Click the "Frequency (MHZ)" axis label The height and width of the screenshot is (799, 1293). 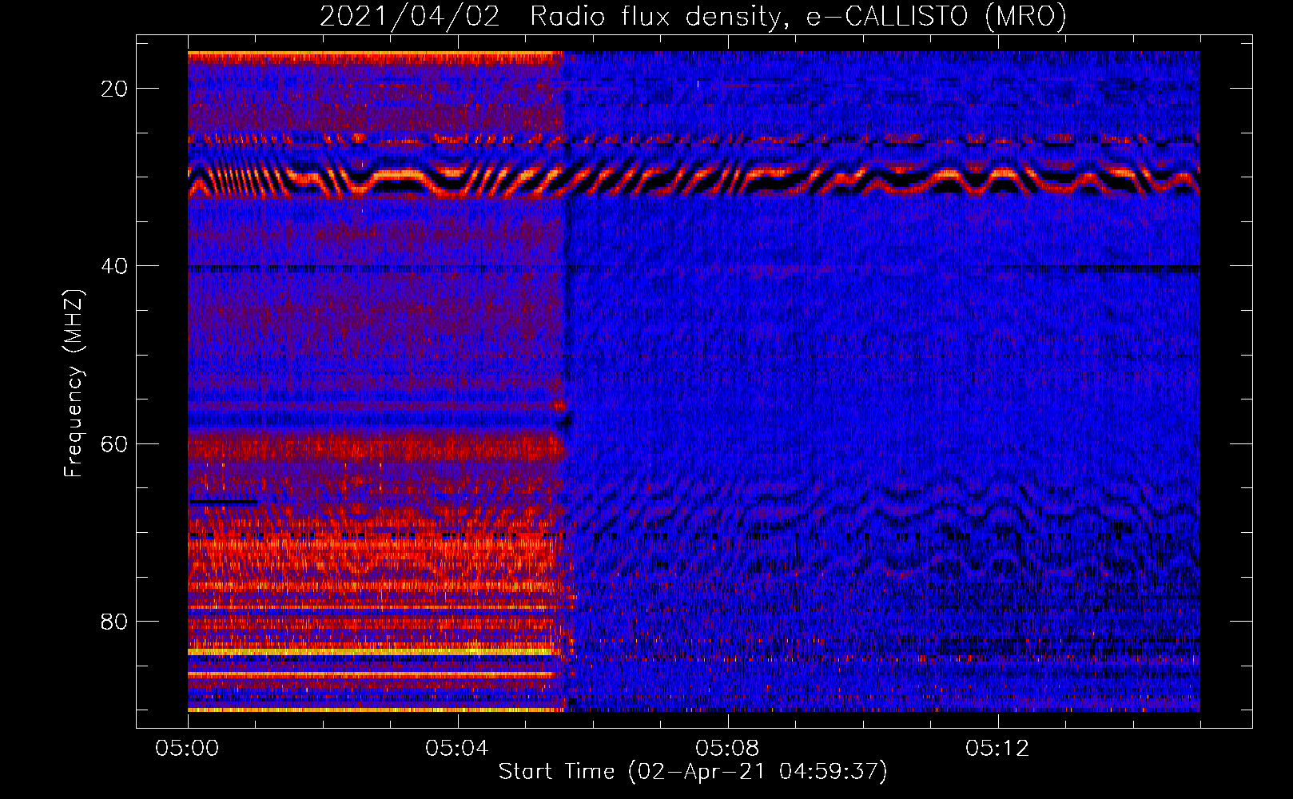coord(74,384)
